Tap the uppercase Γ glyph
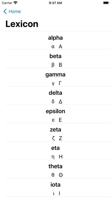Image resolution: width=111 pixels, height=198 pixels. (60, 83)
